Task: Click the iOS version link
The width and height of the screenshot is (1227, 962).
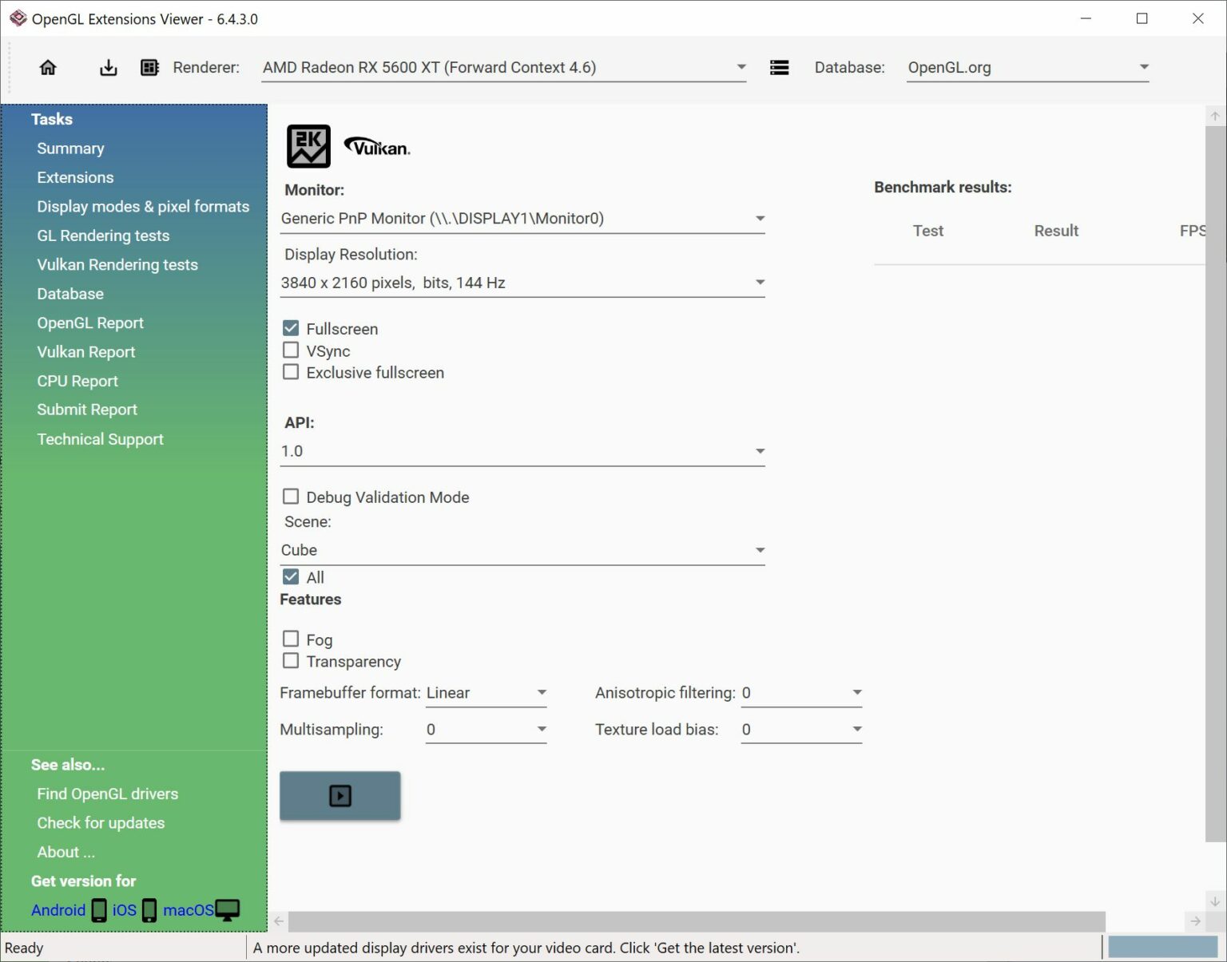Action: point(125,910)
